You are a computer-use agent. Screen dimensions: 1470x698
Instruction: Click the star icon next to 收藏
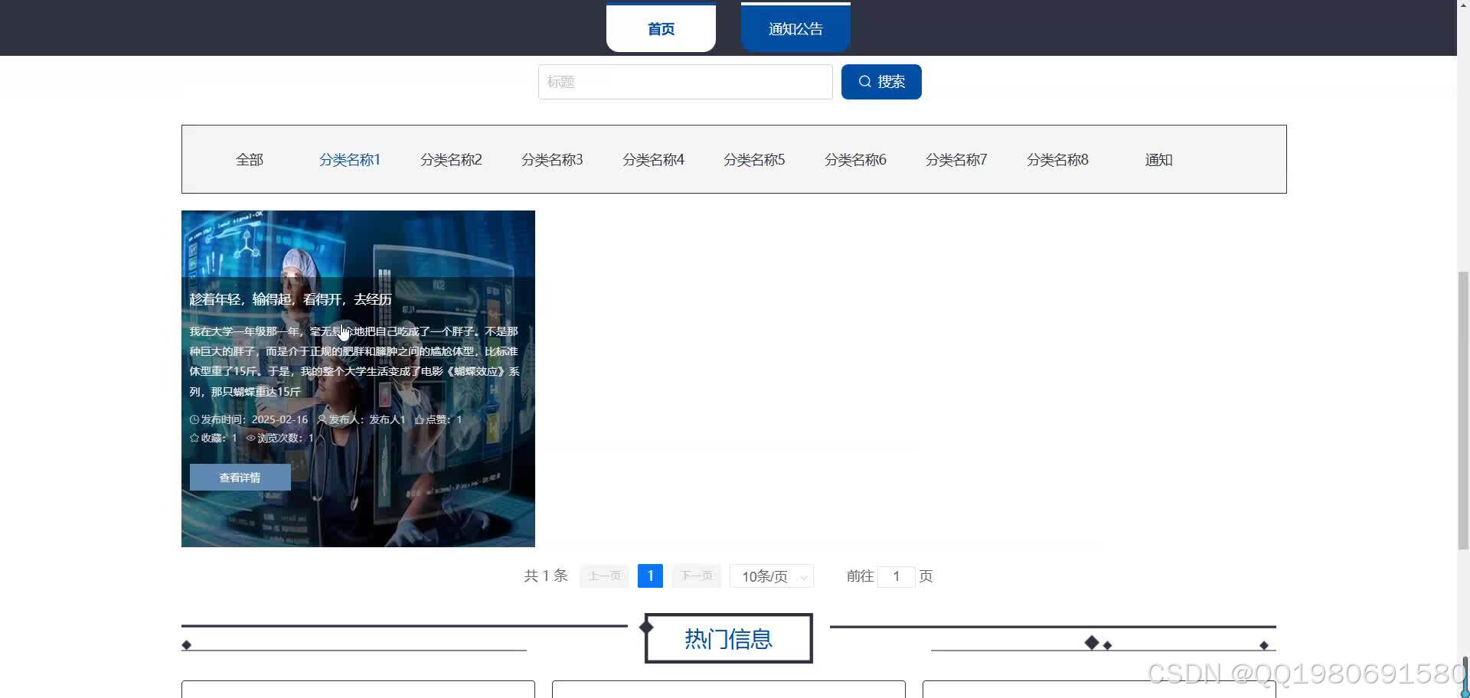[194, 438]
